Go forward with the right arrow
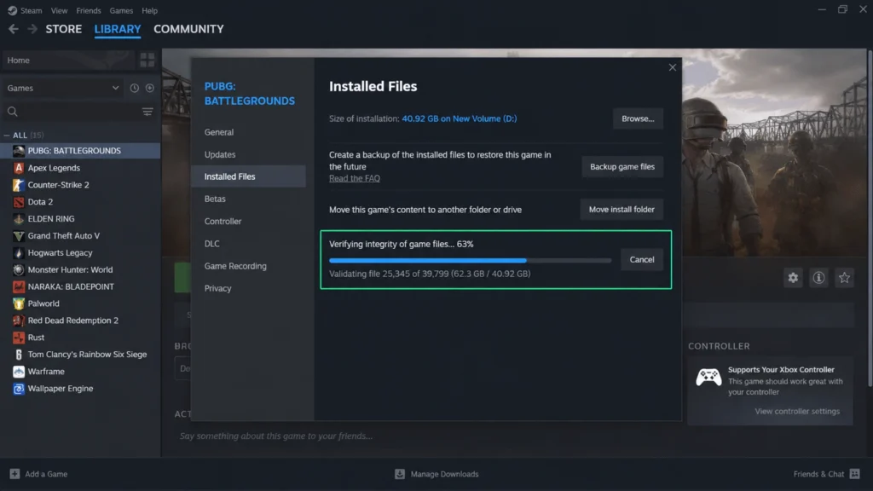 [32, 29]
